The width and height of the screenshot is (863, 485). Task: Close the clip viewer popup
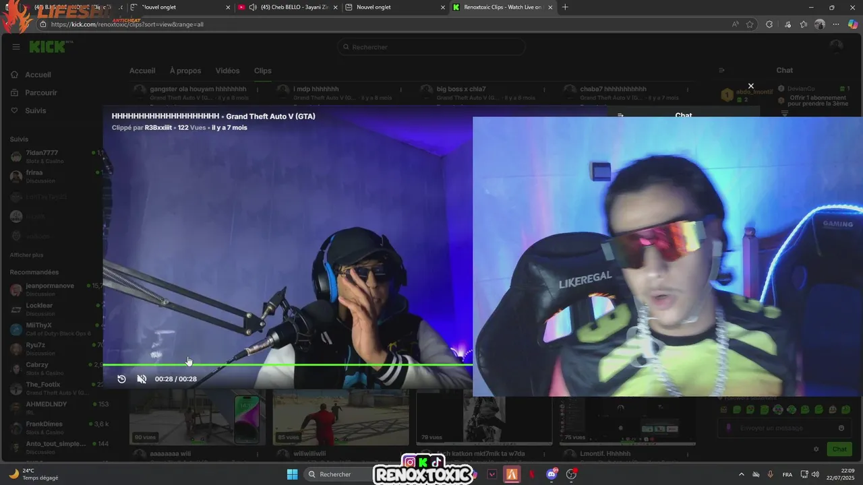tap(750, 86)
